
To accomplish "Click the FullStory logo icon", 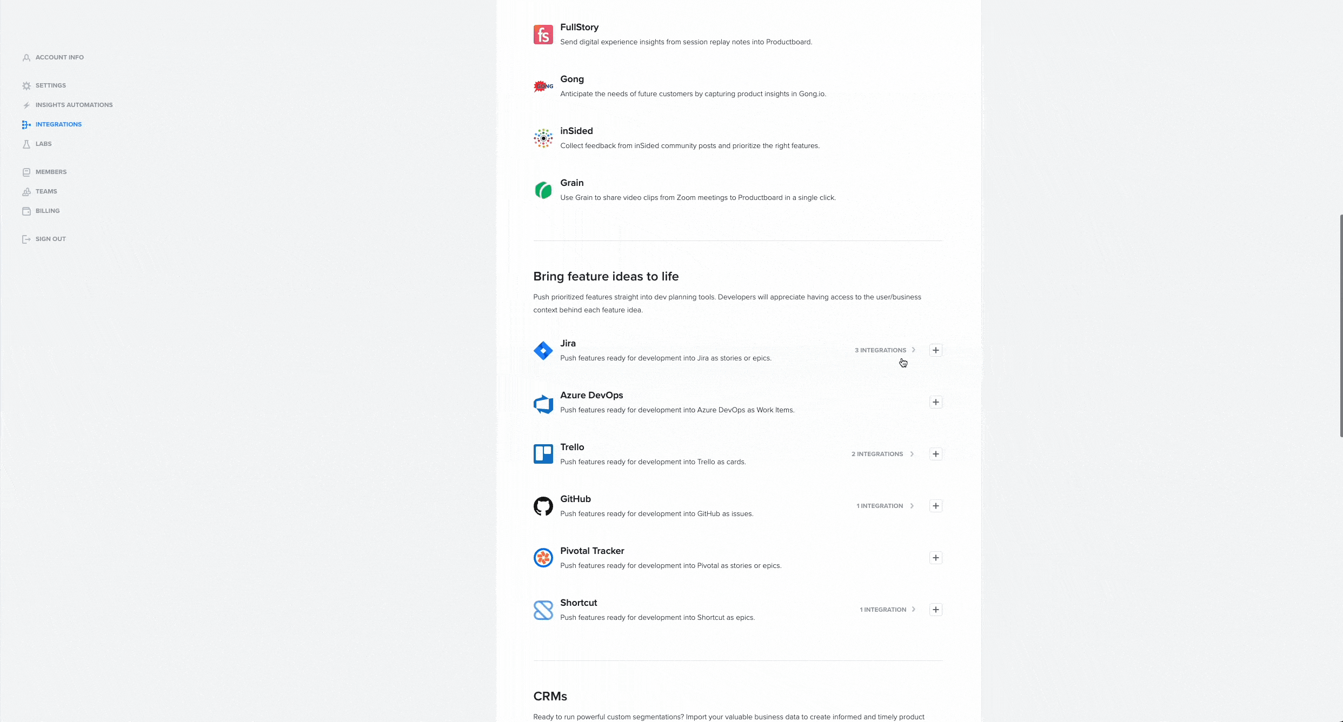I will (543, 35).
